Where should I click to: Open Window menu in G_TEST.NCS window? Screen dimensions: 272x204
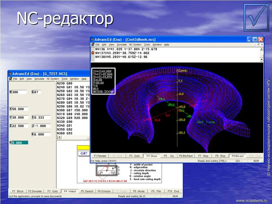click(74, 79)
